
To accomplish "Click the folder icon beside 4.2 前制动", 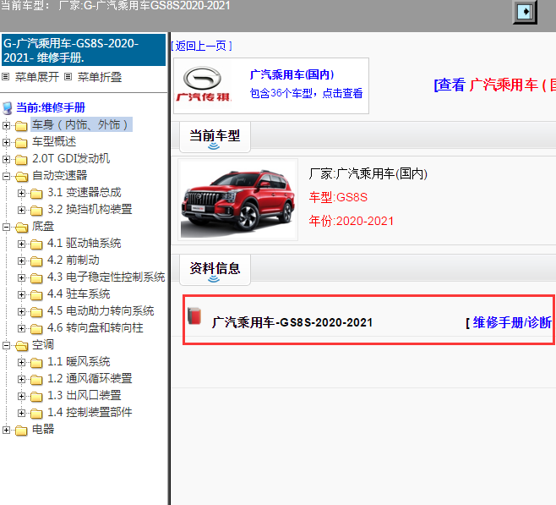I will pyautogui.click(x=36, y=261).
